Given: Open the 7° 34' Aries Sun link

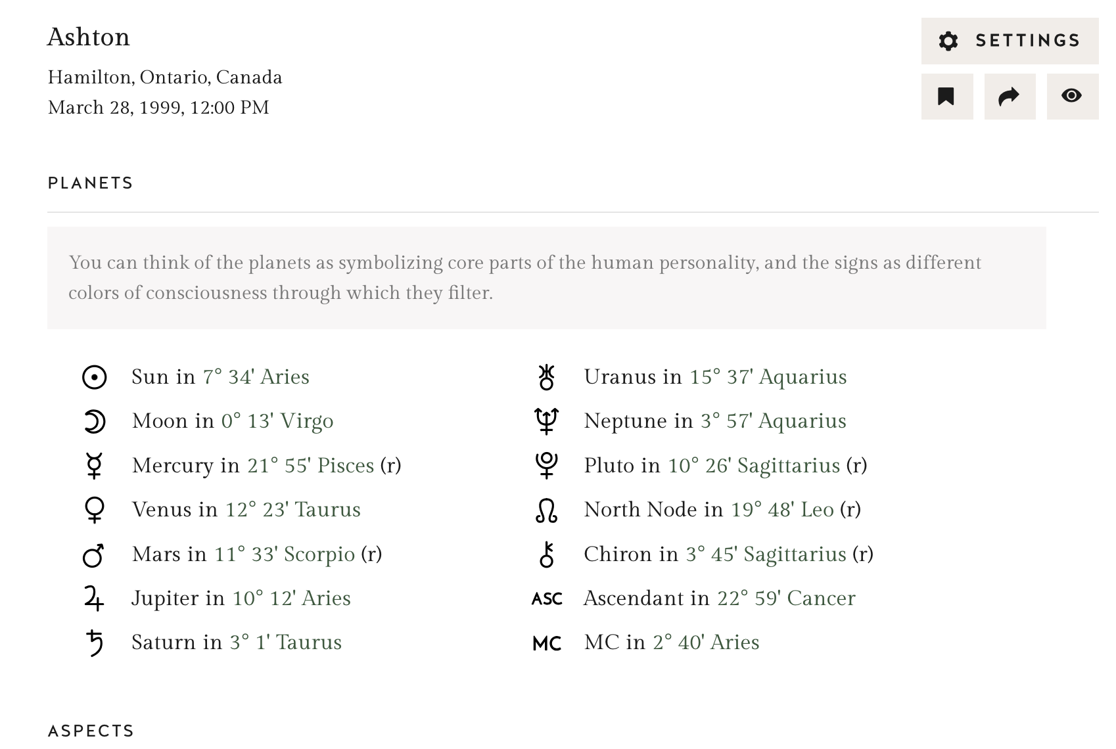Looking at the screenshot, I should (256, 377).
